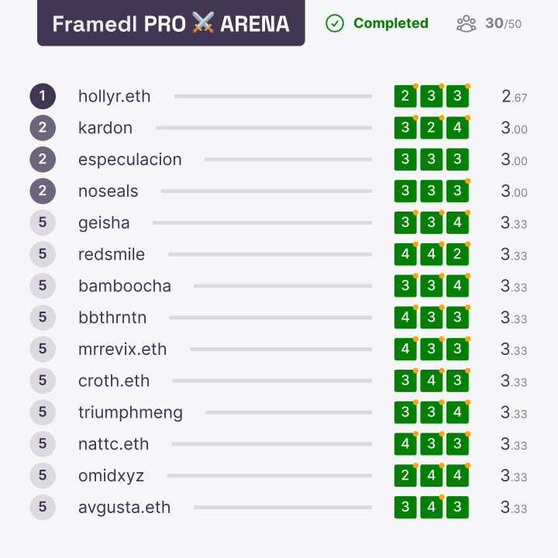Open the especulacion player name
Screen dimensions: 558x558
click(130, 160)
